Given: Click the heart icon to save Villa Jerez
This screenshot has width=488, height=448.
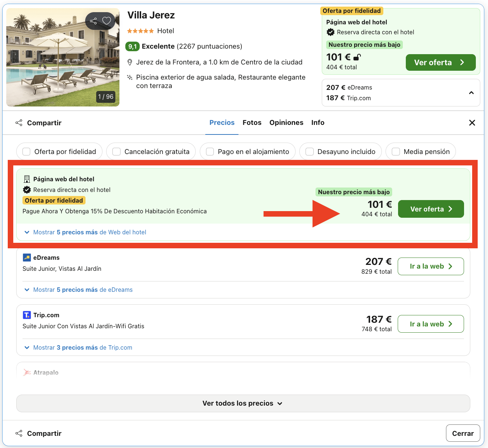Looking at the screenshot, I should pyautogui.click(x=107, y=21).
